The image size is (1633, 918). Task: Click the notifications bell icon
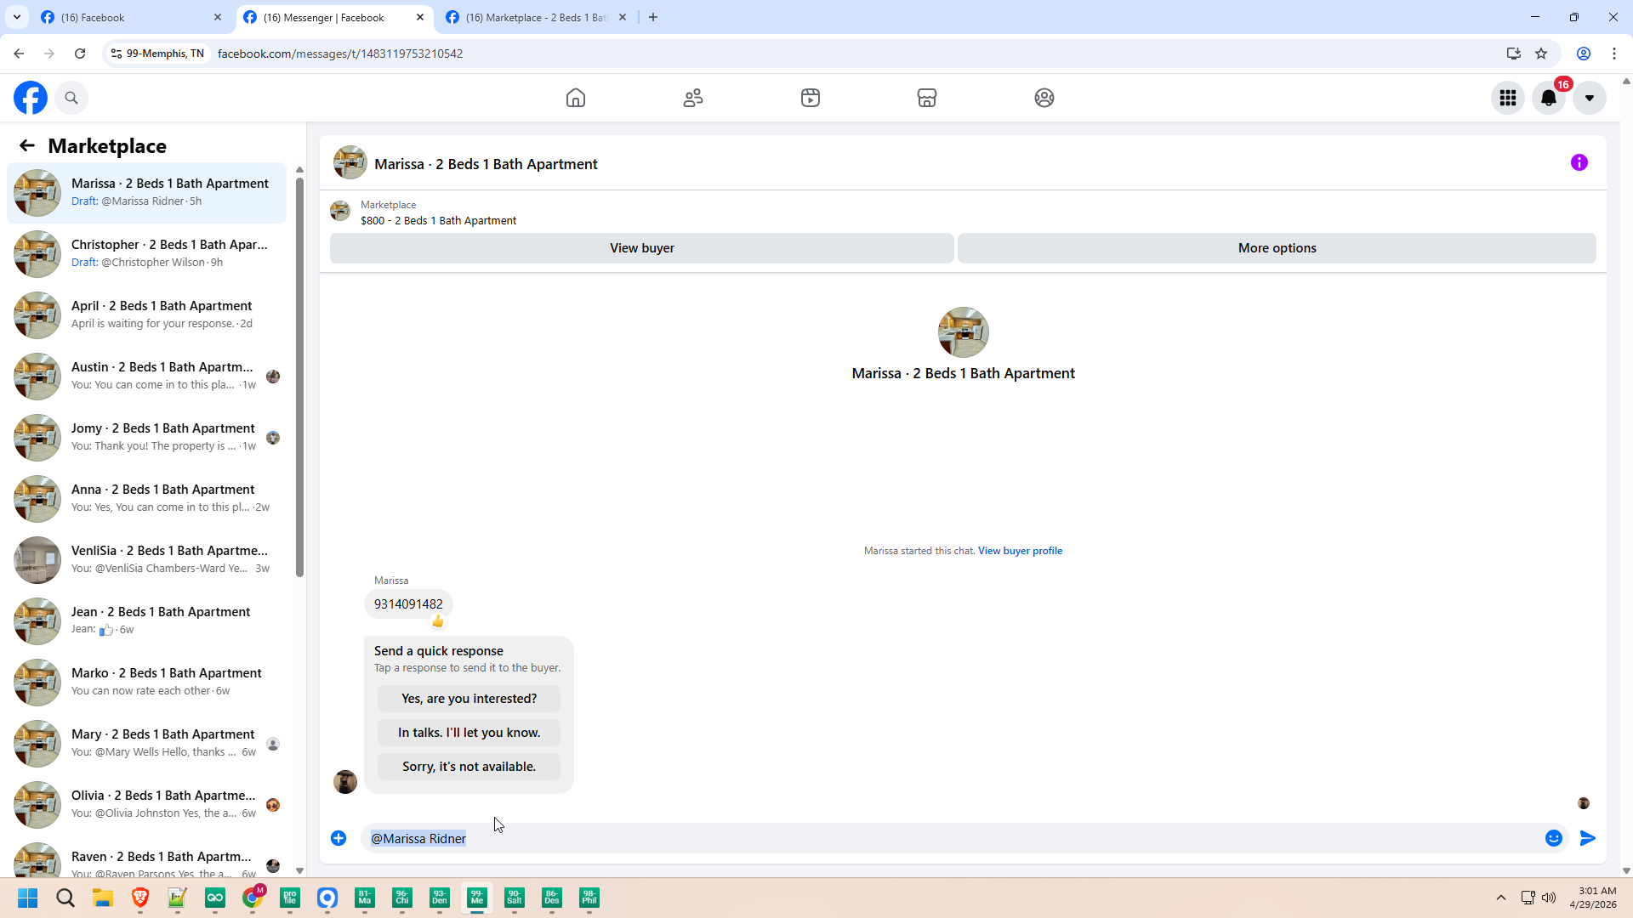click(1549, 98)
